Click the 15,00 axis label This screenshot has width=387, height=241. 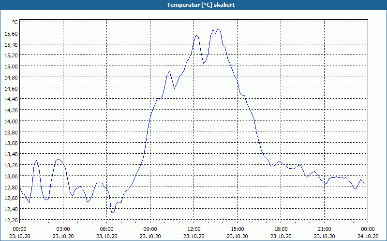click(11, 67)
